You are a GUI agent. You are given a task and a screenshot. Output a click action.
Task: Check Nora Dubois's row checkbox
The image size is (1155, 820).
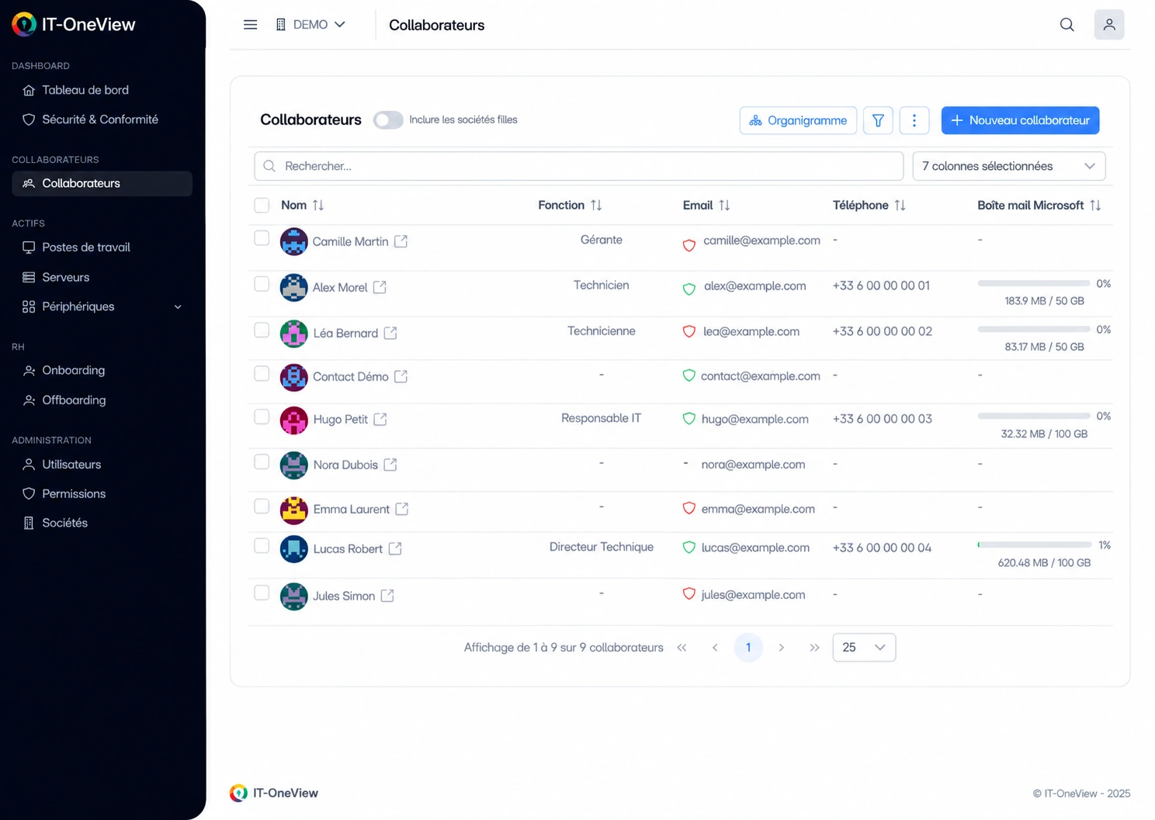262,462
